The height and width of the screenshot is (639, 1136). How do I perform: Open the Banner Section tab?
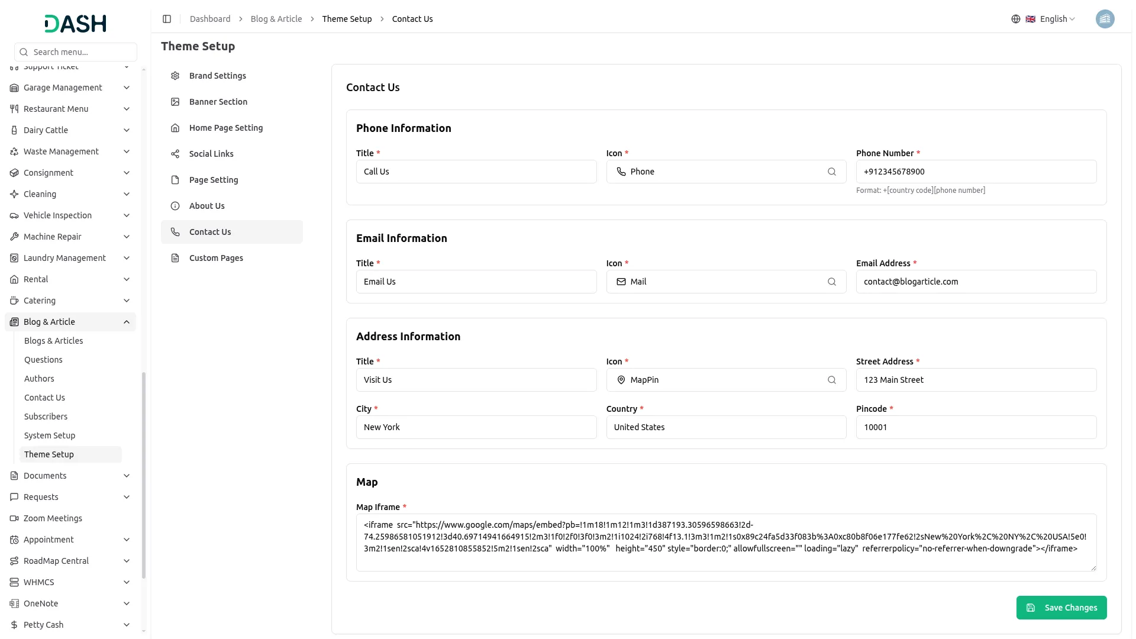pos(218,102)
